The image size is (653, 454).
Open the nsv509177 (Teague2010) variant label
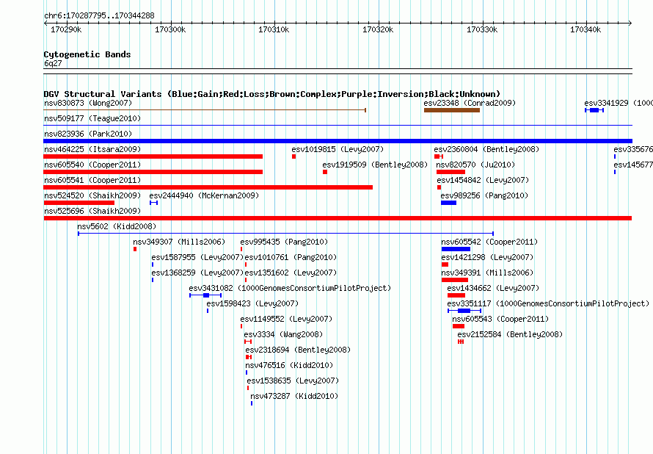(92, 118)
